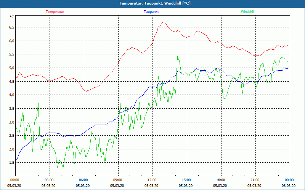
Task: Click the green Windchill legend label
Action: 247,12
